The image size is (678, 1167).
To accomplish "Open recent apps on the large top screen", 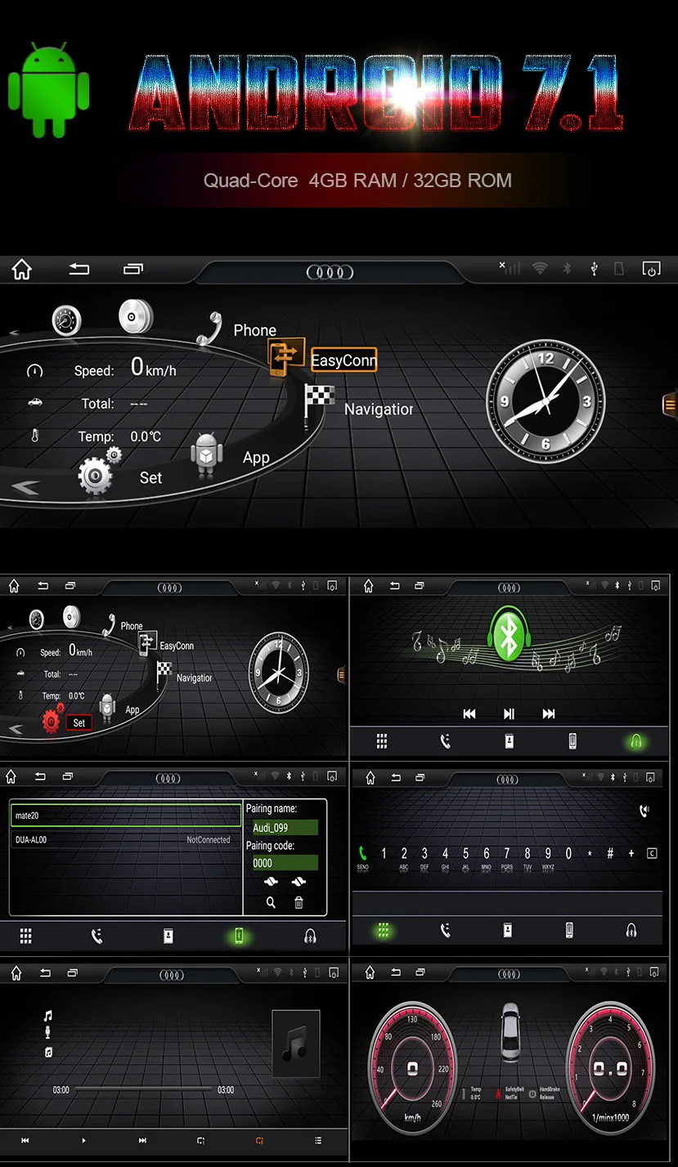I will pos(132,269).
